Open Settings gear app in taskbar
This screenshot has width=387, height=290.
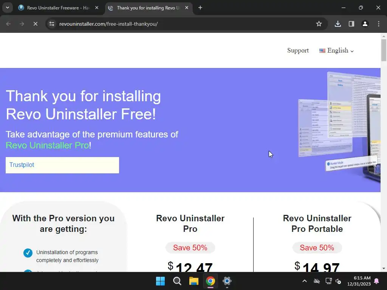coord(227,281)
